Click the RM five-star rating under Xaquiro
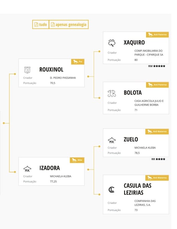Image resolution: width=177 pixels, height=229 pixels. tap(157, 66)
